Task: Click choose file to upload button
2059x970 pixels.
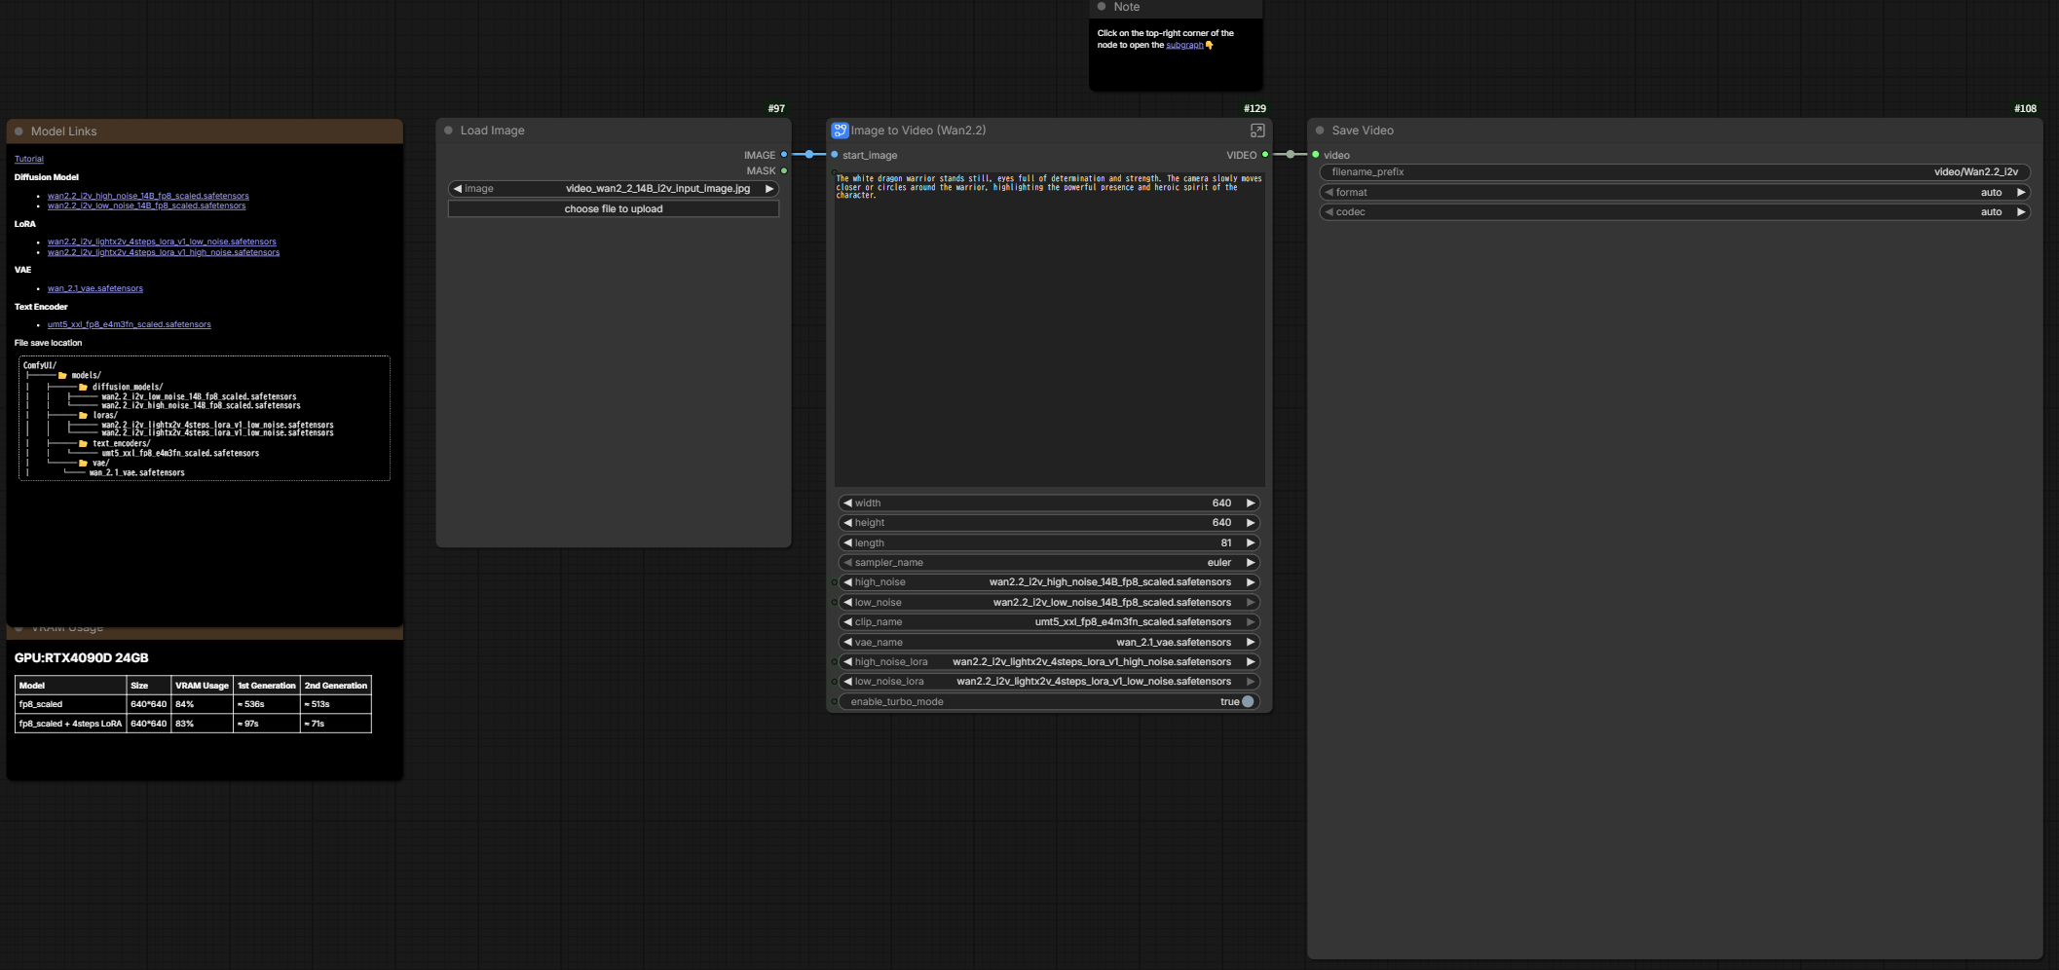Action: coord(614,209)
